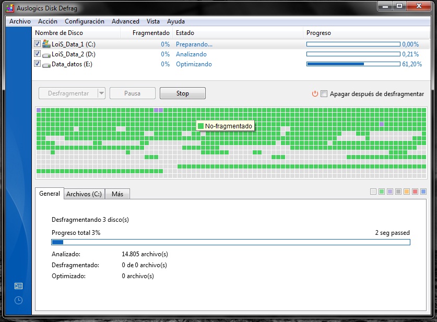Click the Pausa button
The height and width of the screenshot is (322, 437).
click(133, 93)
